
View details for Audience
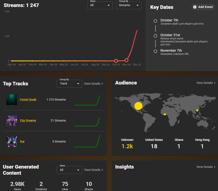click(x=206, y=83)
